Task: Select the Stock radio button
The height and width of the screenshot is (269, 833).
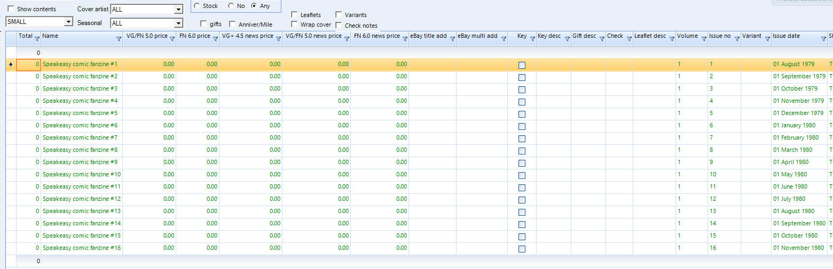Action: [197, 6]
